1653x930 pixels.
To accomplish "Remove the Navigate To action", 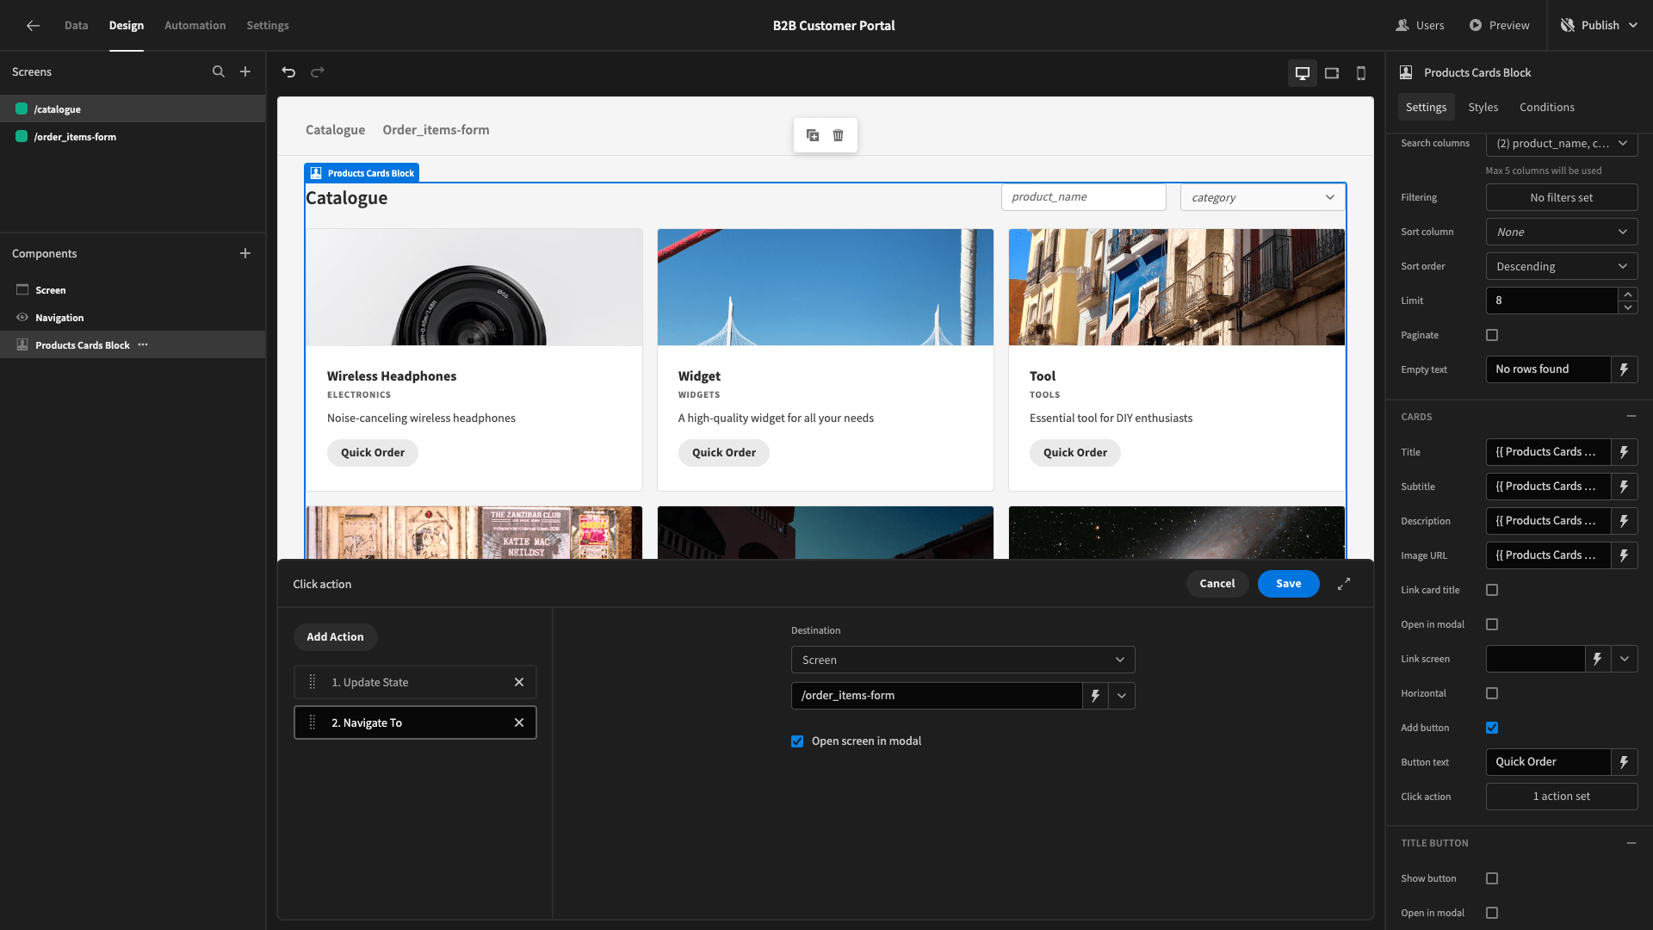I will point(519,722).
